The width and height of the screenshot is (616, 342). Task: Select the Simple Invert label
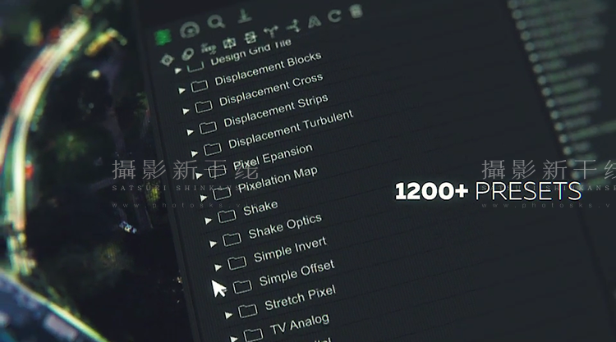(290, 249)
